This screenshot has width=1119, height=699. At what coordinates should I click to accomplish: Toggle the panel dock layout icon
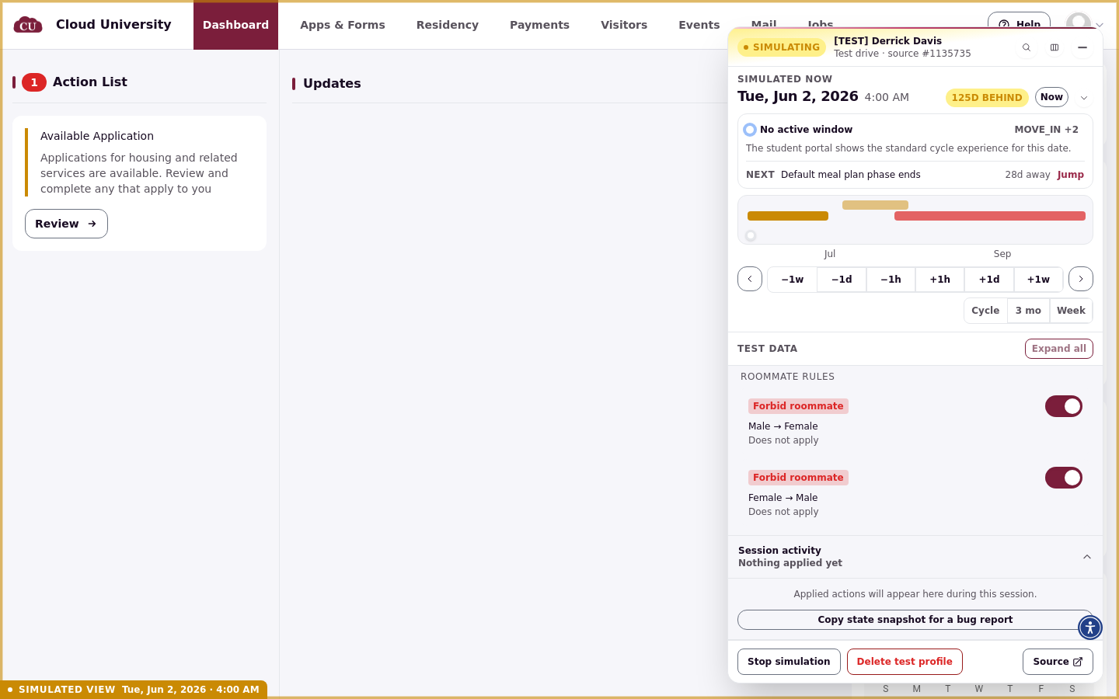click(x=1055, y=47)
